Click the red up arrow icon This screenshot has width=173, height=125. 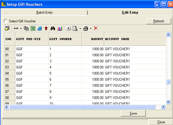click(x=46, y=28)
